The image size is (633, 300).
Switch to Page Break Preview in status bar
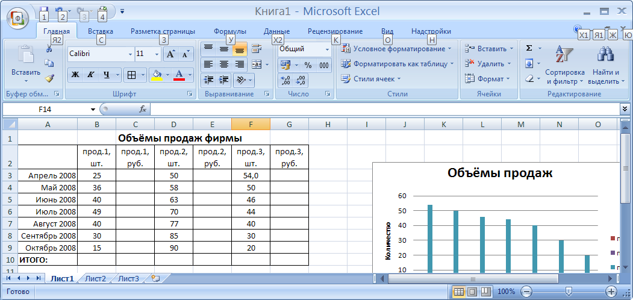(x=485, y=291)
